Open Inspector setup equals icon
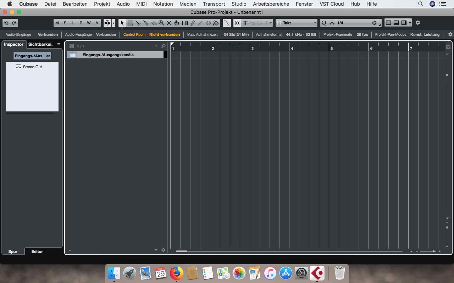Image resolution: width=454 pixels, height=283 pixels. pyautogui.click(x=59, y=44)
